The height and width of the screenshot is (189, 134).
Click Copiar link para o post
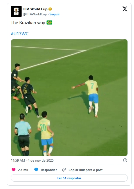[85, 170]
